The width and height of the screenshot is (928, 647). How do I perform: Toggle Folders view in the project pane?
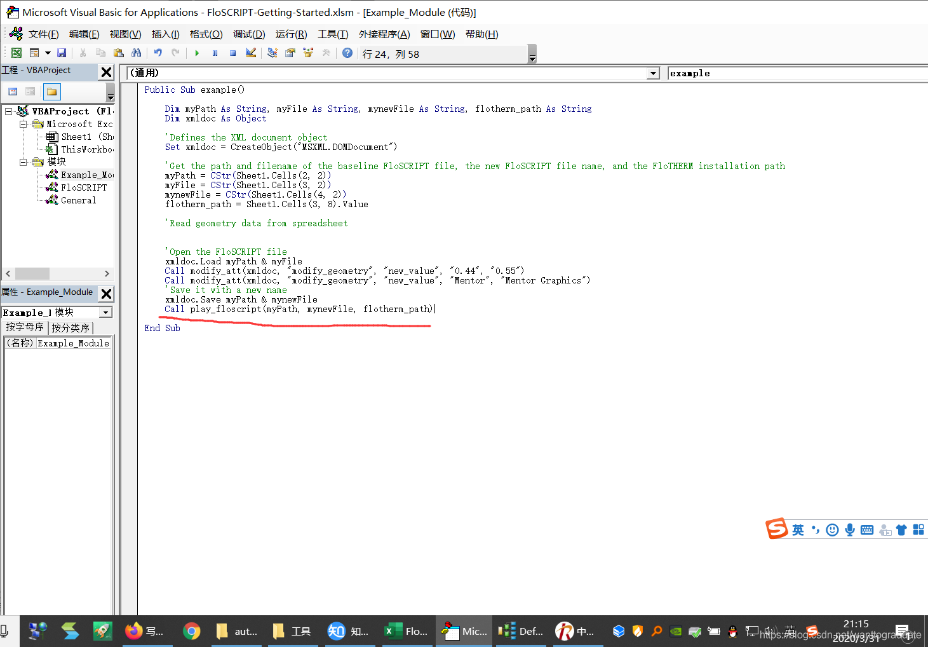pyautogui.click(x=52, y=92)
